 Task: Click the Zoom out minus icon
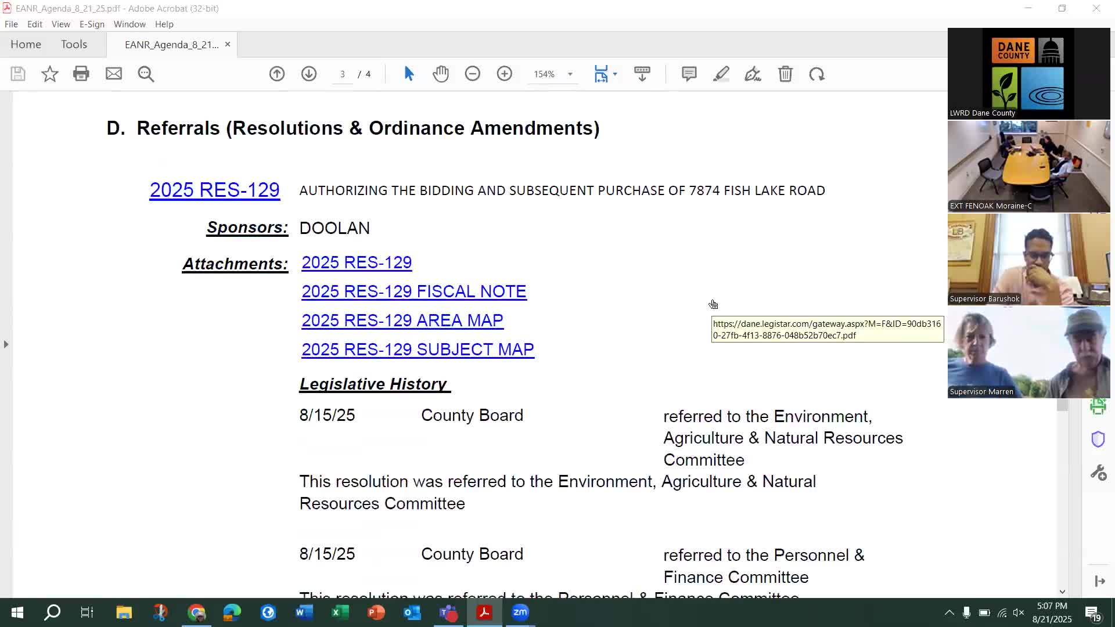pyautogui.click(x=473, y=74)
